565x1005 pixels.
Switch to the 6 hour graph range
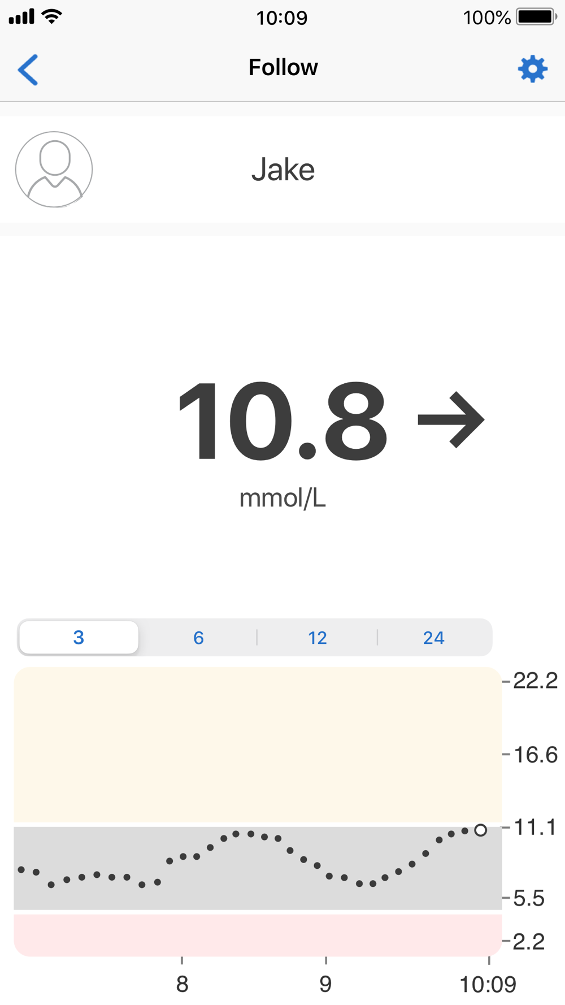pos(198,638)
